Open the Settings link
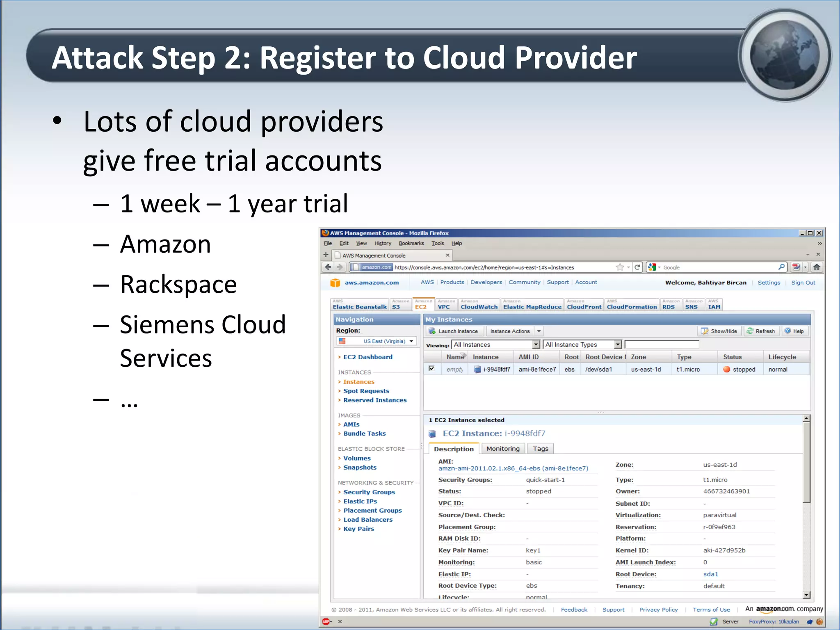This screenshot has width=840, height=630. [x=769, y=283]
